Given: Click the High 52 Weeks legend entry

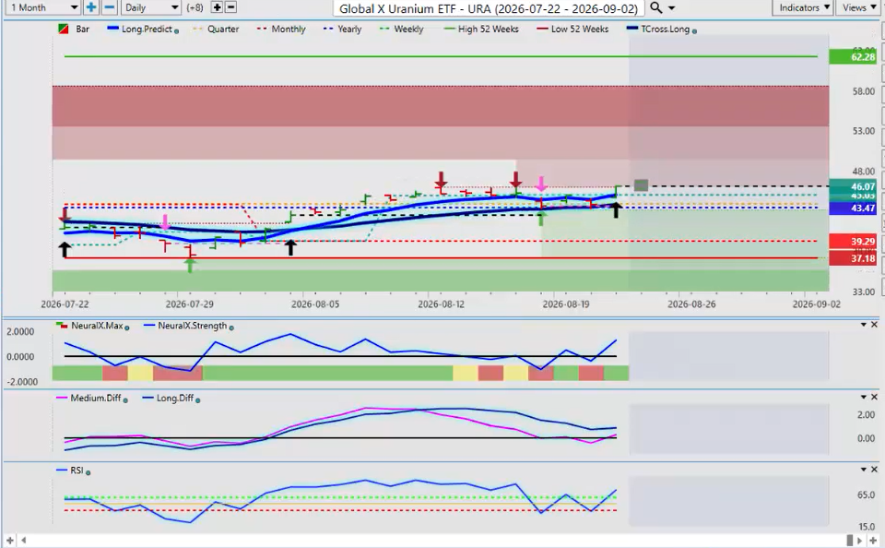Looking at the screenshot, I should 481,29.
